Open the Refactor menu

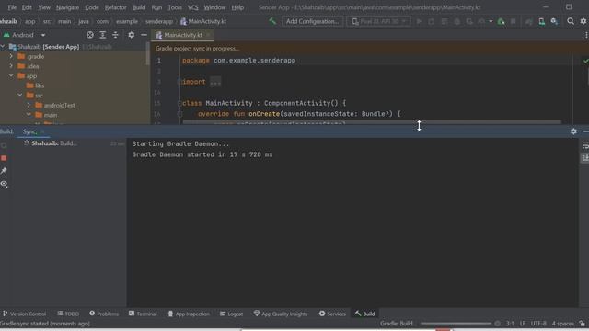pos(115,7)
